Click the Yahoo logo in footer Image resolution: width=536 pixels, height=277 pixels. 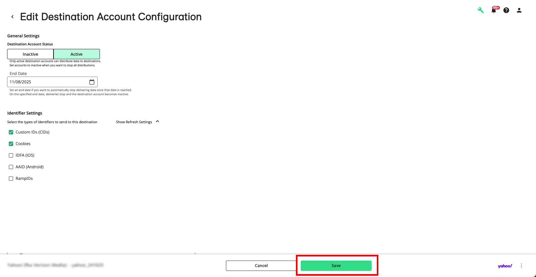point(505,266)
